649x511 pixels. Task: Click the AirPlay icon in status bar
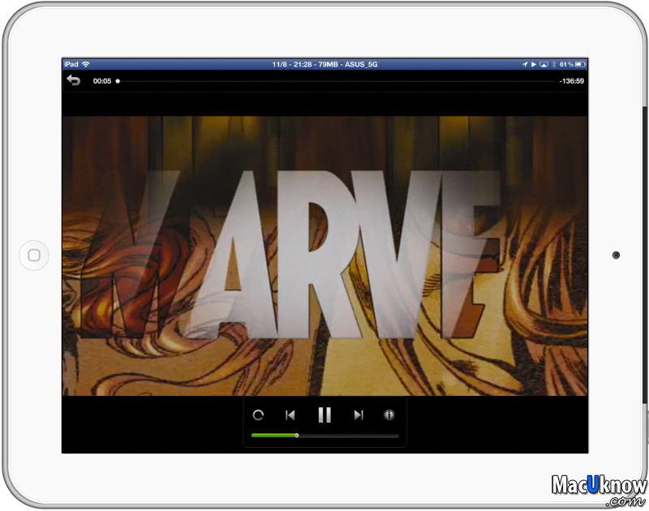(544, 64)
